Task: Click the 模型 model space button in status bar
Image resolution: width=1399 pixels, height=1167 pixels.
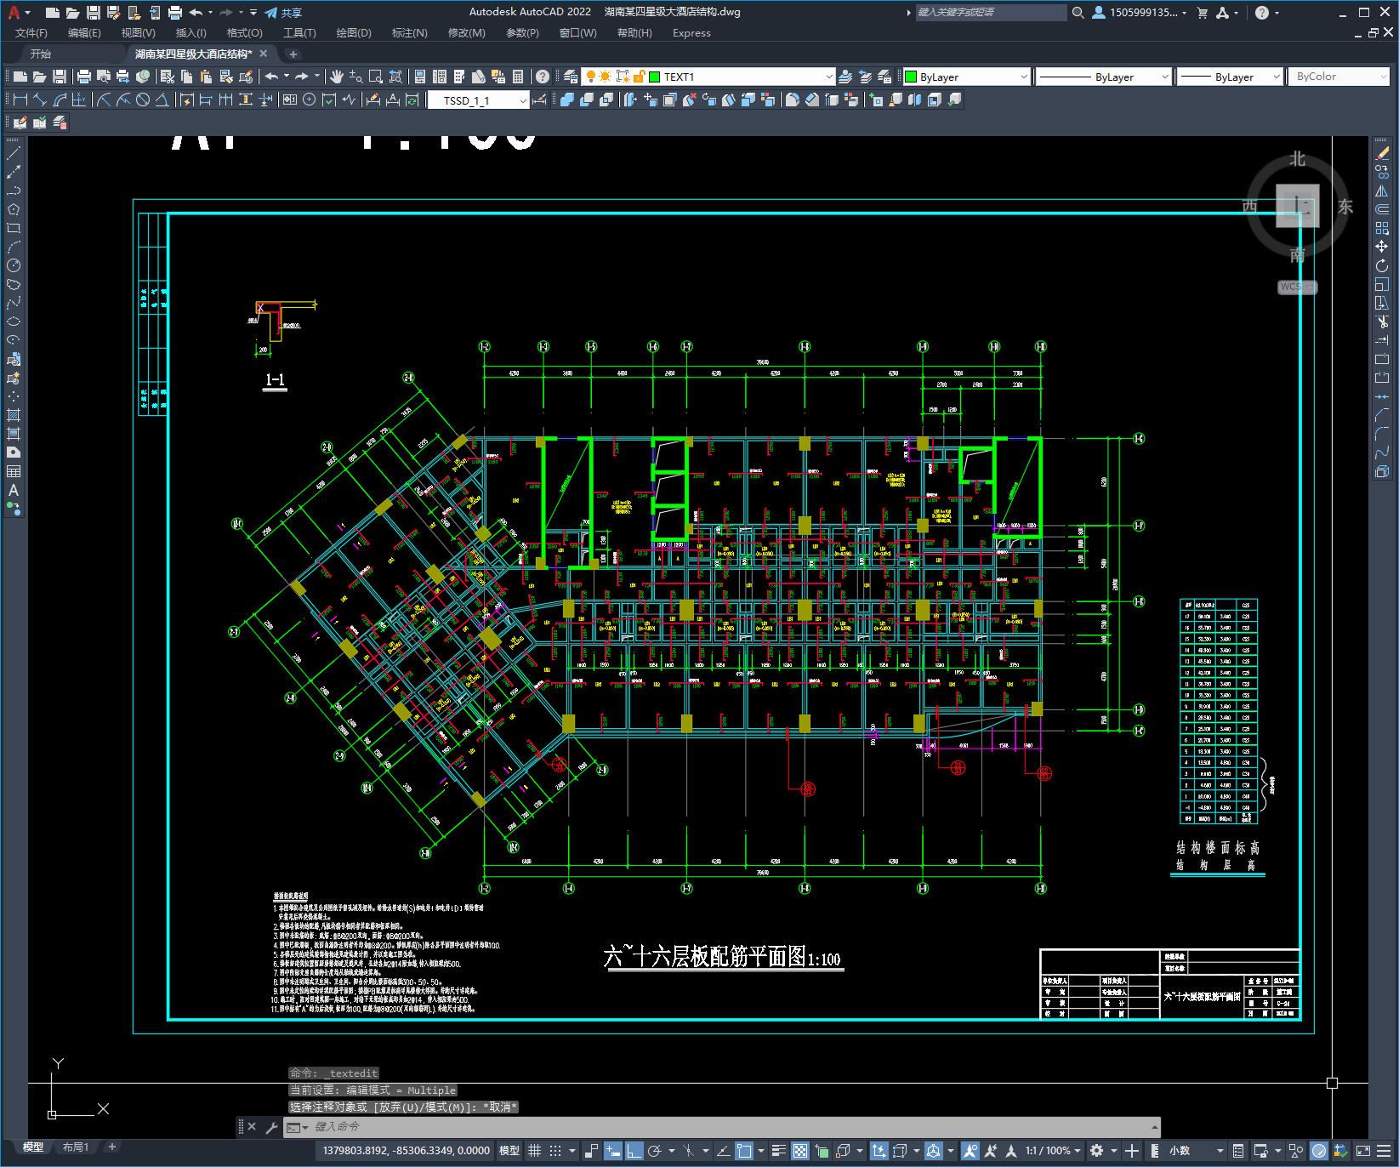Action: click(509, 1151)
